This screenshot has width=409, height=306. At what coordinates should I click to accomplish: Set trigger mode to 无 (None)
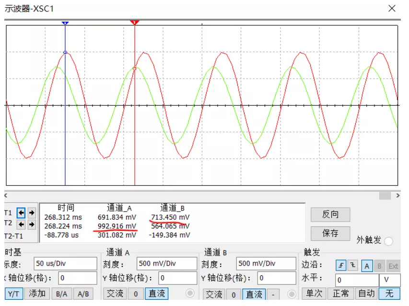click(389, 294)
